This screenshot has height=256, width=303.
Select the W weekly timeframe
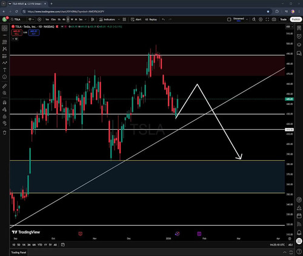(x=72, y=19)
